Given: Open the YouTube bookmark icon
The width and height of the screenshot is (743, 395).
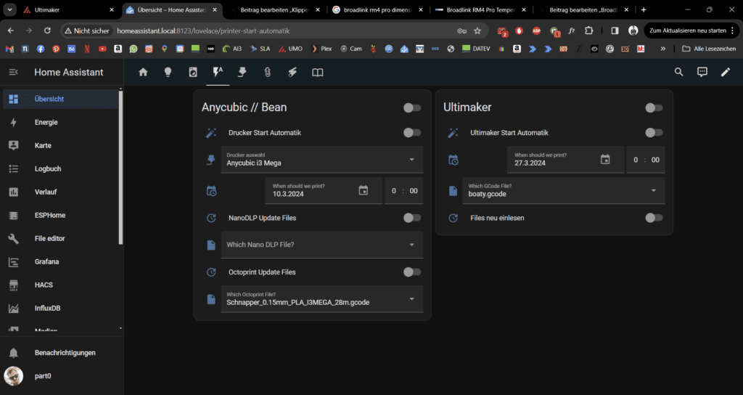Looking at the screenshot, I should 102,49.
